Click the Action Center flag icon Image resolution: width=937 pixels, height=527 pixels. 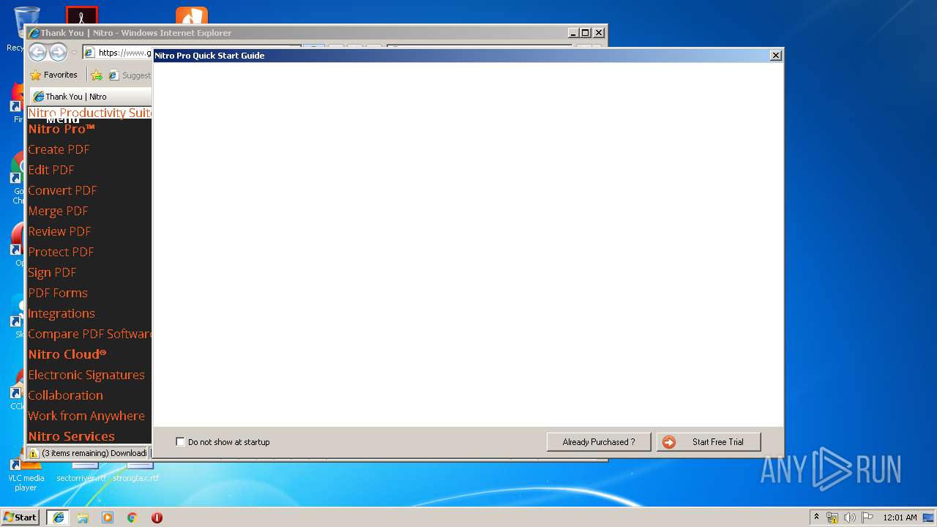tap(867, 517)
